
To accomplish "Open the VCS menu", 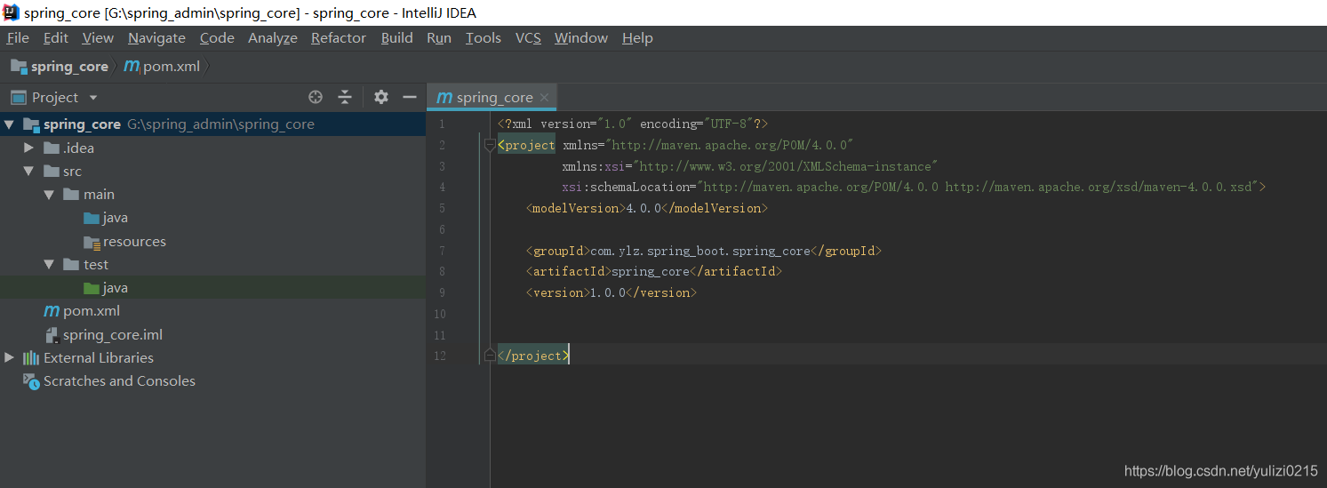I will pos(528,37).
